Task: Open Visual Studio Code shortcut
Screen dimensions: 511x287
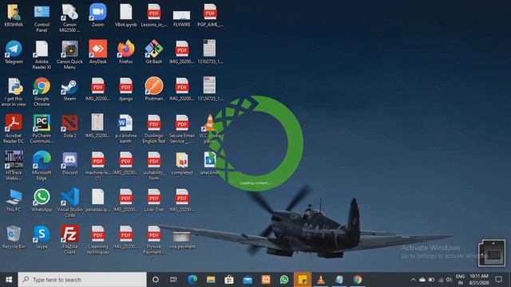Action: coord(69,203)
